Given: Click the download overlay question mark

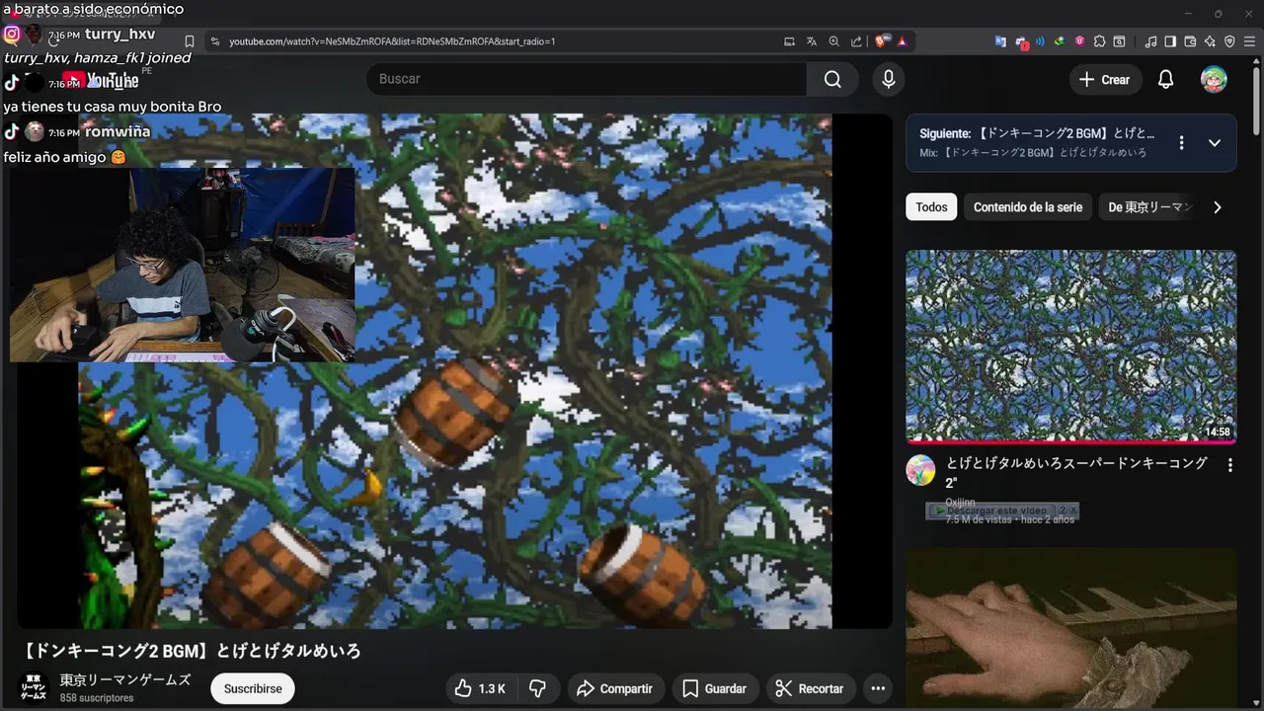Looking at the screenshot, I should click(1062, 511).
